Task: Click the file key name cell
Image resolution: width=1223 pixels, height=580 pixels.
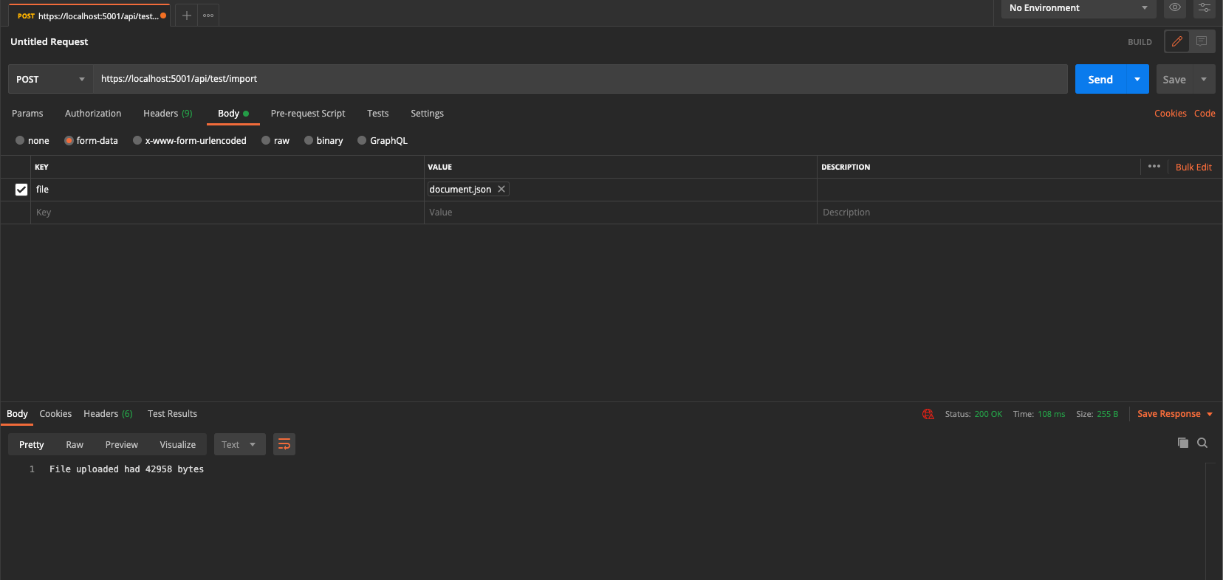Action: point(227,190)
